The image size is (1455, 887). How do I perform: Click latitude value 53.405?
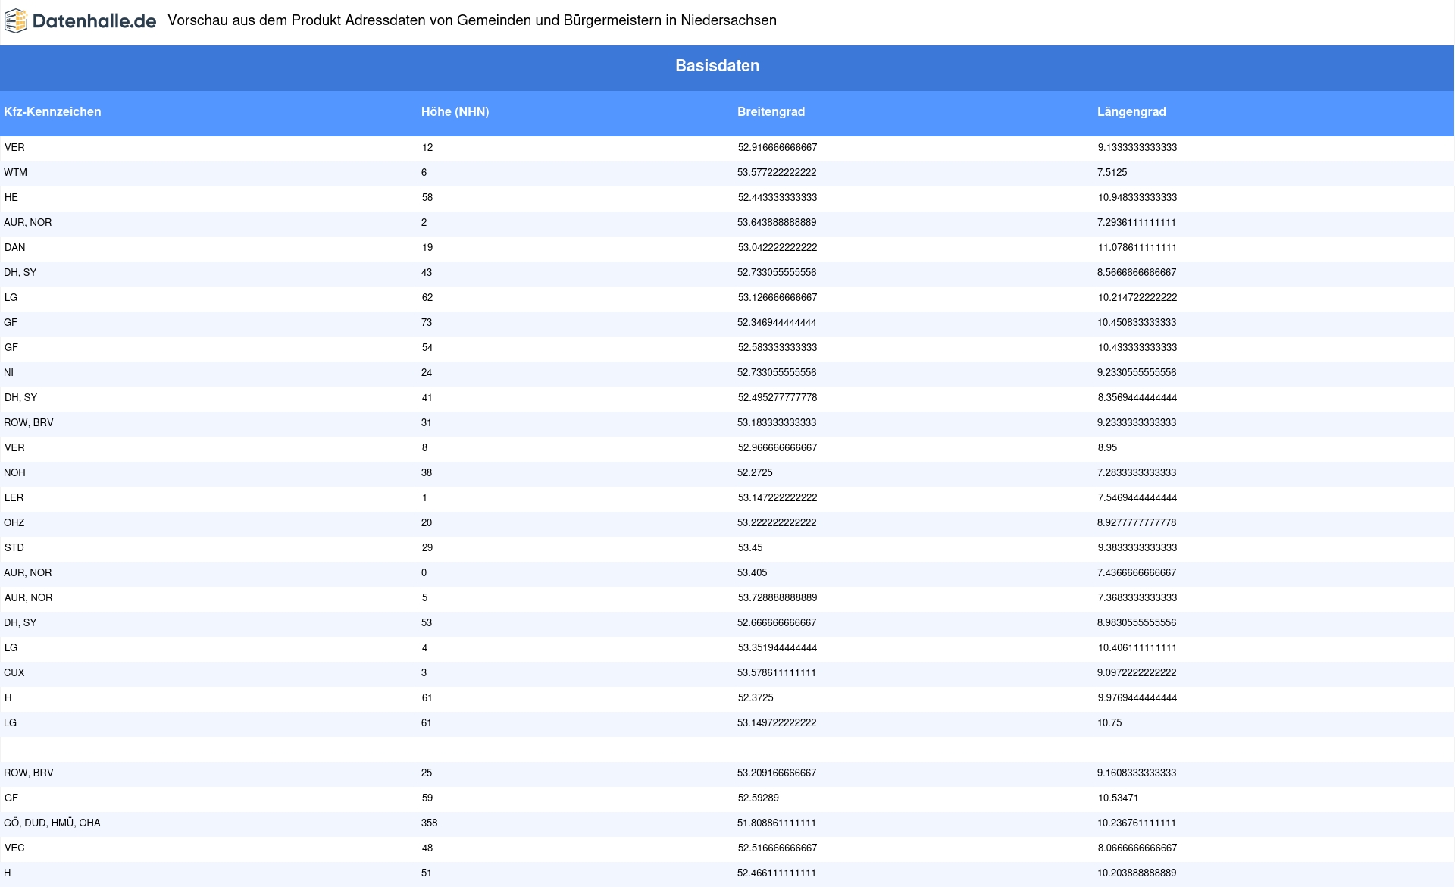pyautogui.click(x=752, y=573)
